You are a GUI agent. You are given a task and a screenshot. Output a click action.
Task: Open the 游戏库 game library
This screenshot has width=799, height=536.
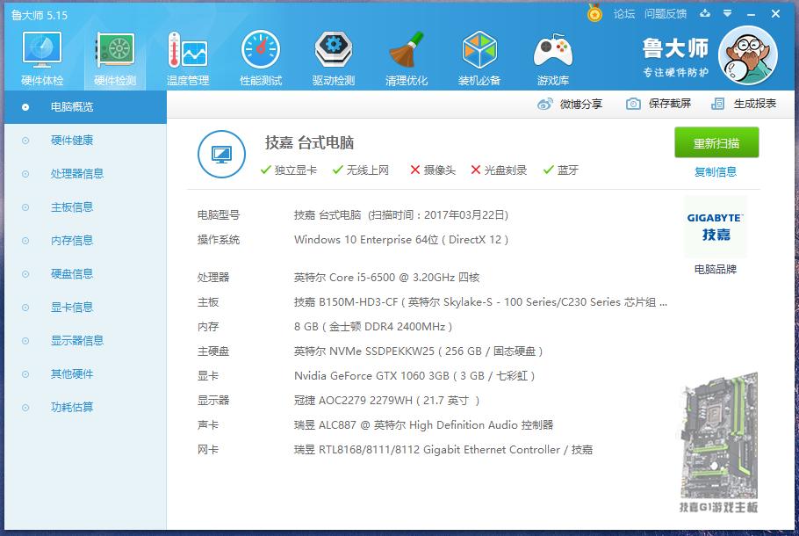(x=552, y=57)
